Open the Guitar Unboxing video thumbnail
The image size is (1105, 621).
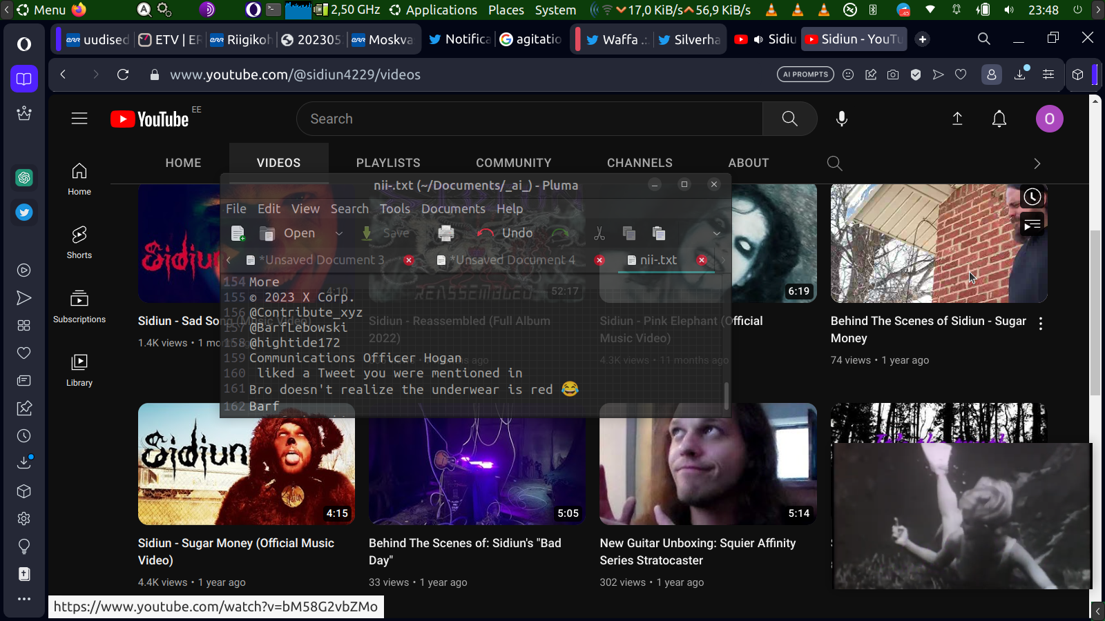708,464
